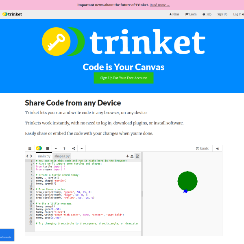Click Sign Up in the top navigation
The height and width of the screenshot is (244, 244).
pyautogui.click(x=222, y=14)
